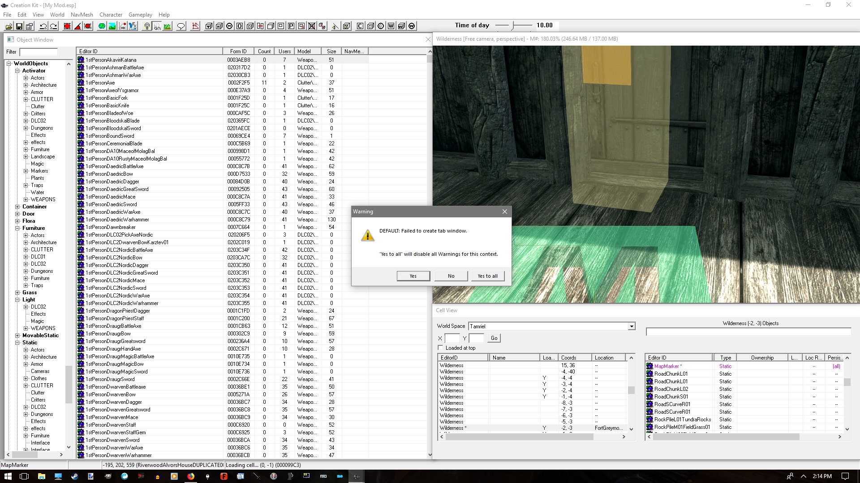Click the redo arrow icon

pyautogui.click(x=54, y=26)
